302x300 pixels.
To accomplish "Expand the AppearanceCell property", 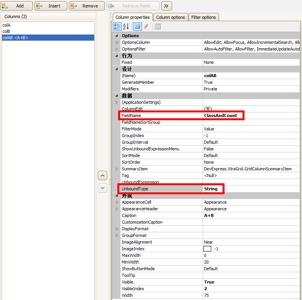I will 117,202.
